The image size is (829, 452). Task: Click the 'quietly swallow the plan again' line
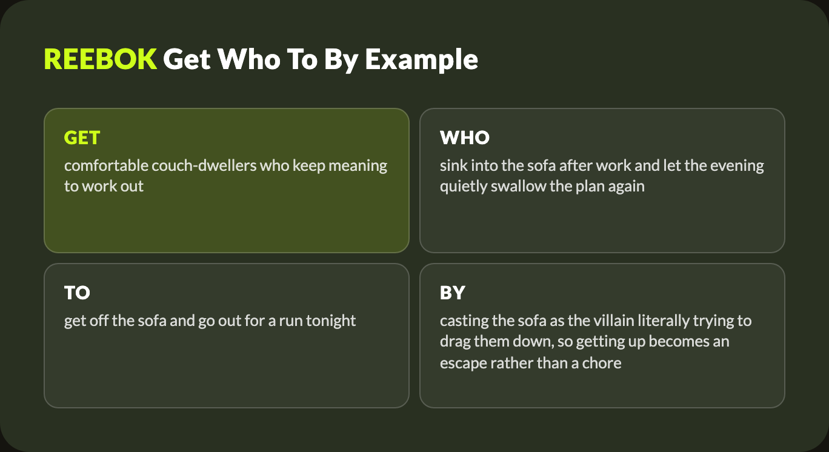click(x=542, y=186)
